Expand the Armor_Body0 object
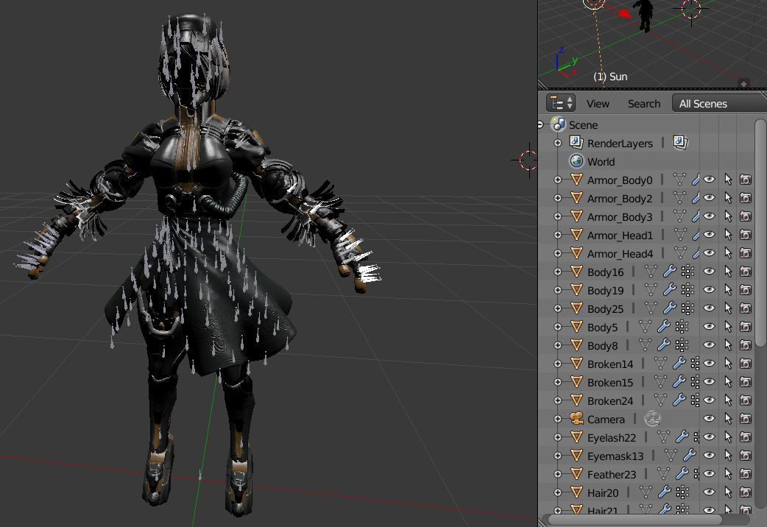 pyautogui.click(x=558, y=180)
